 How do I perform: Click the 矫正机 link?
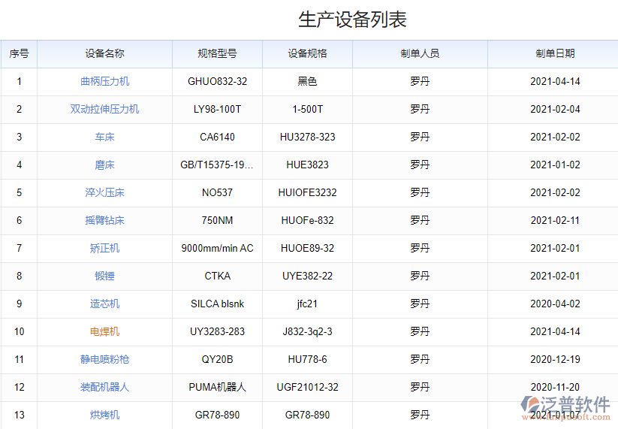coord(104,248)
